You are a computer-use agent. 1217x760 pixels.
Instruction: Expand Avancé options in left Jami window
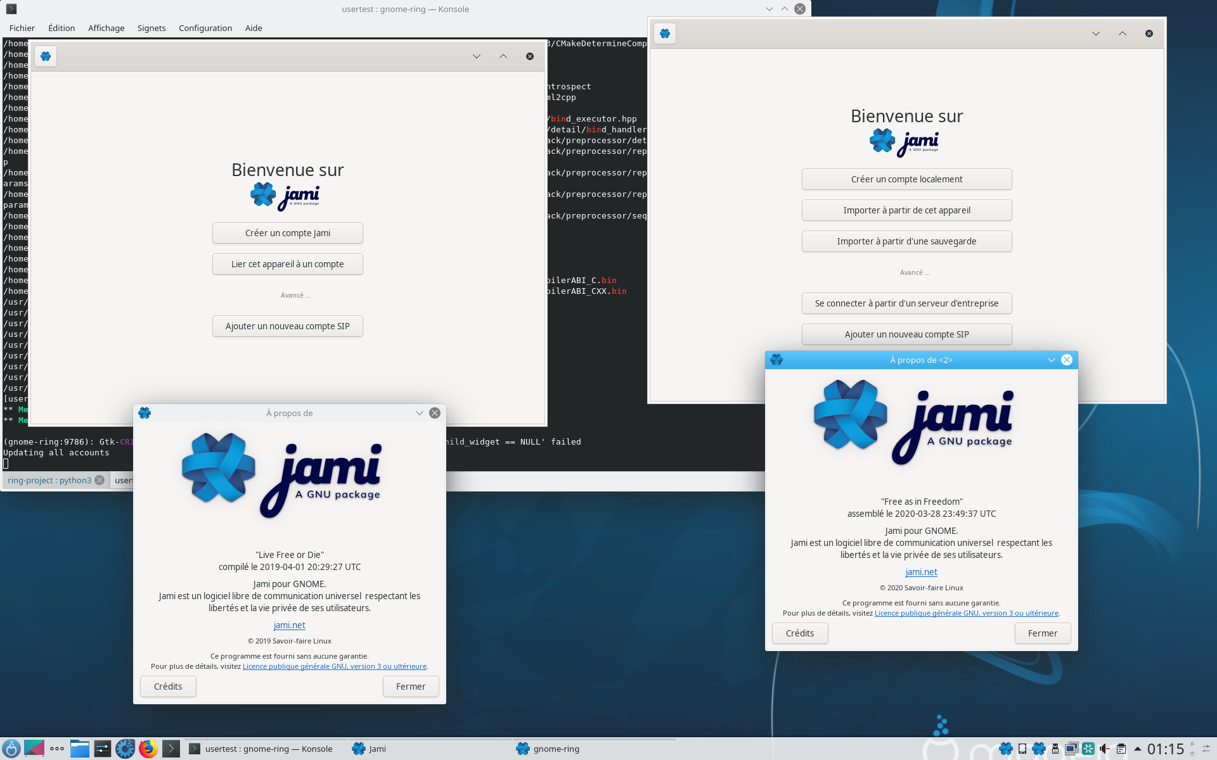pos(295,295)
